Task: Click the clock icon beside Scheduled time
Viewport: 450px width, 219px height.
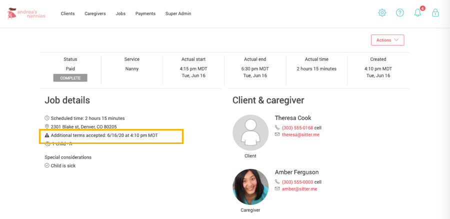Action: point(47,118)
